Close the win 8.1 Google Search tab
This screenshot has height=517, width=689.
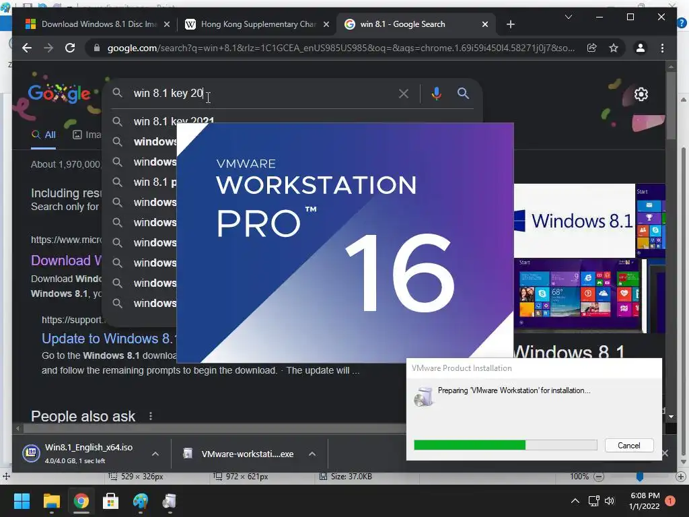(x=484, y=24)
